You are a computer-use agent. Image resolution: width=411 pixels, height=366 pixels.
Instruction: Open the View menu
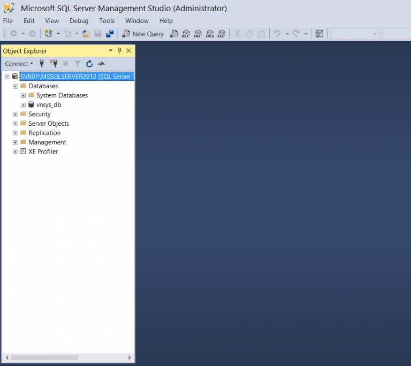[x=52, y=21]
